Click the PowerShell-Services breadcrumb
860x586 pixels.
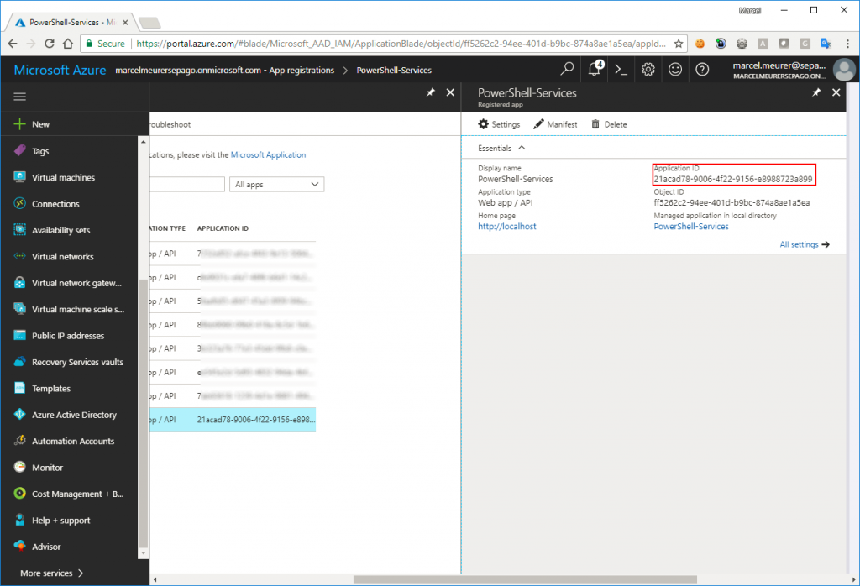(x=394, y=71)
